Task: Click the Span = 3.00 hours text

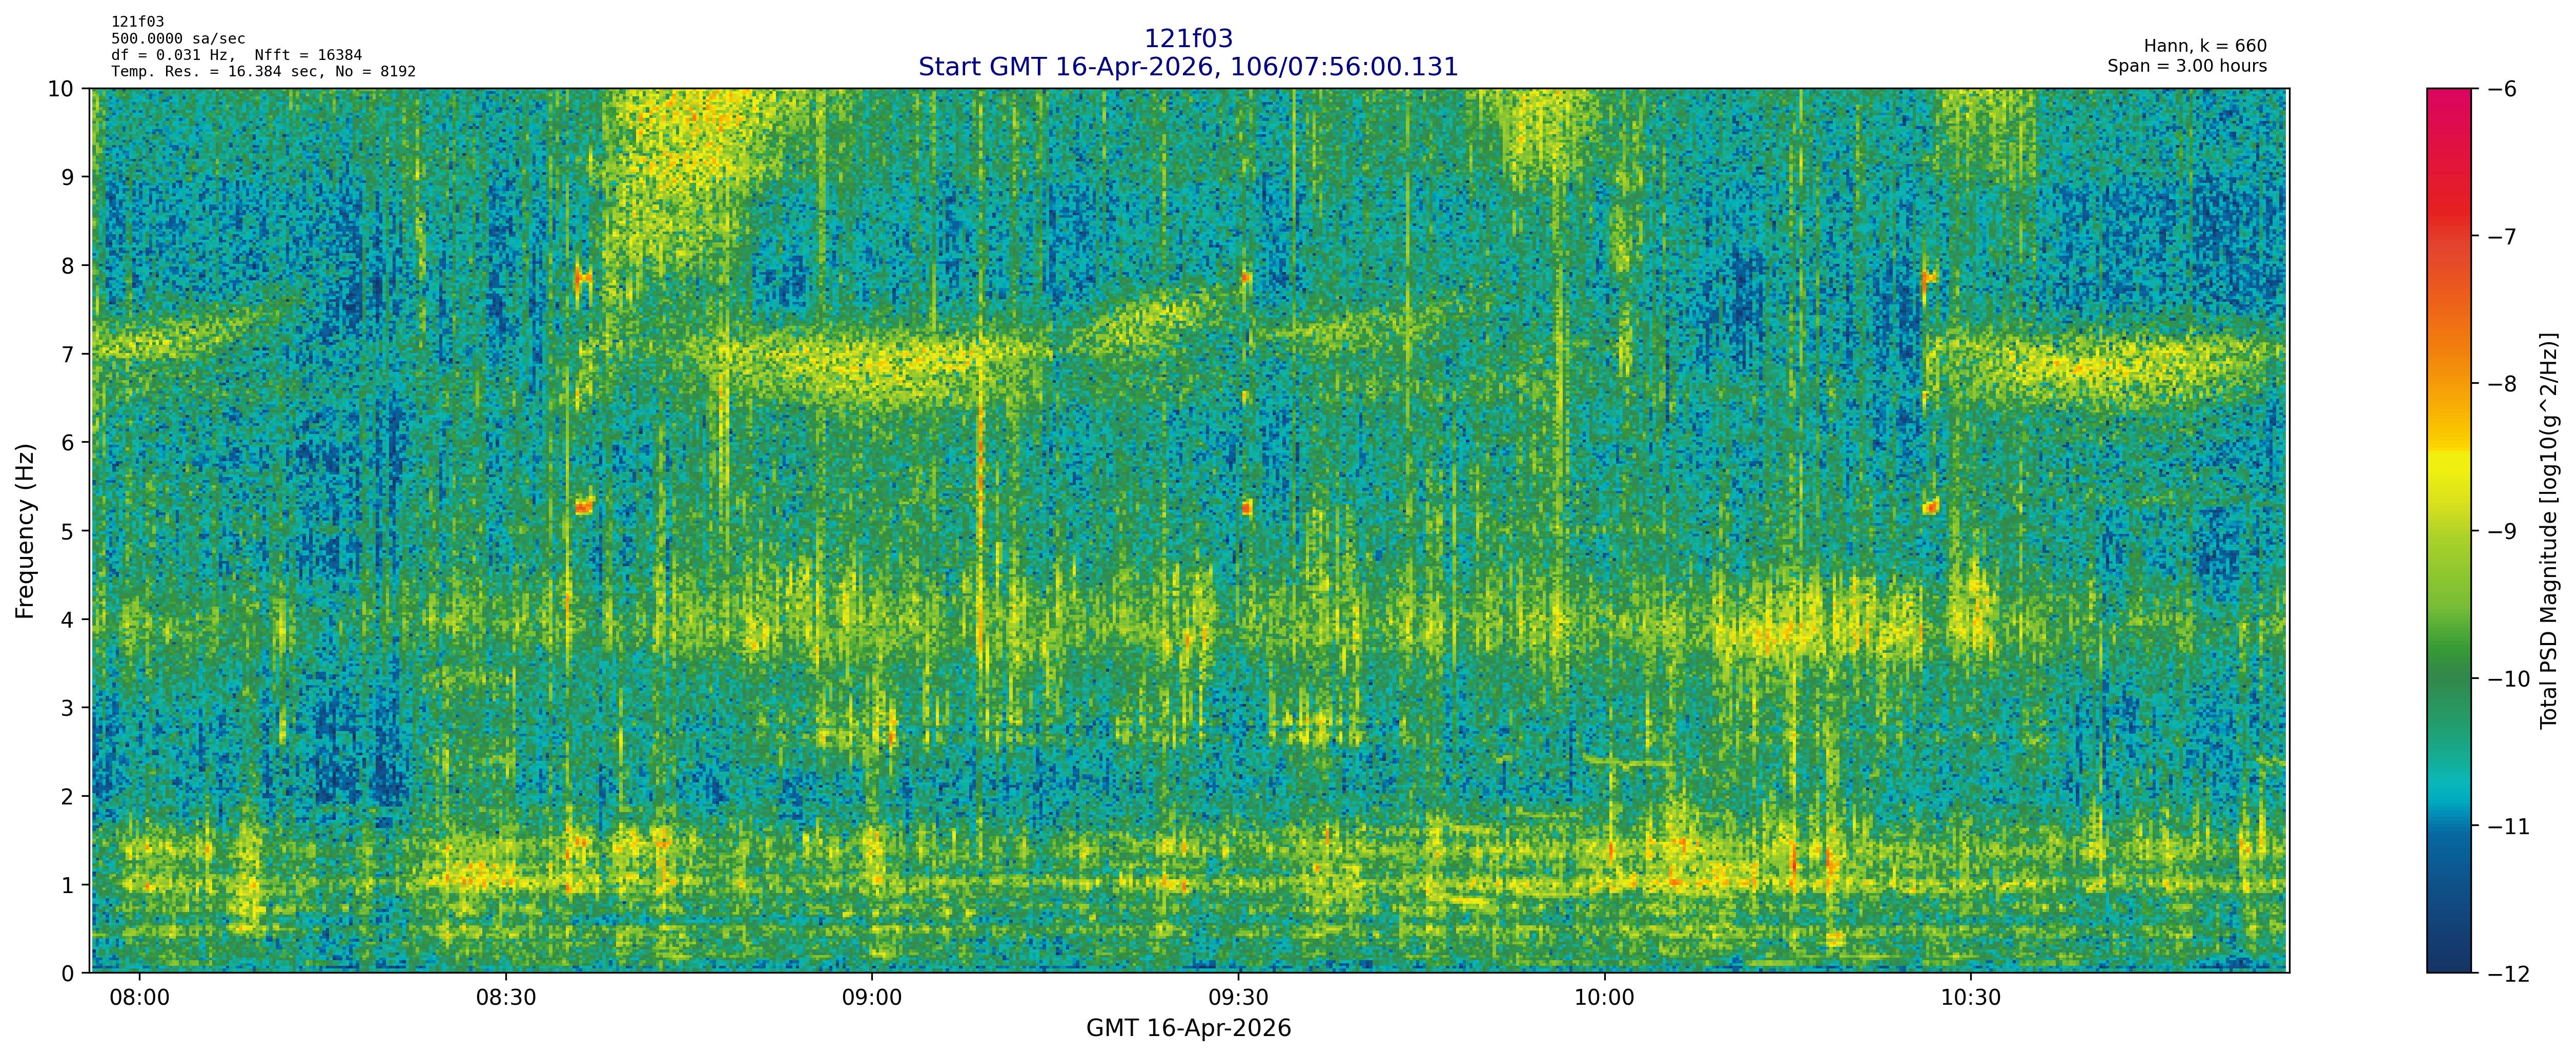Action: (2187, 66)
